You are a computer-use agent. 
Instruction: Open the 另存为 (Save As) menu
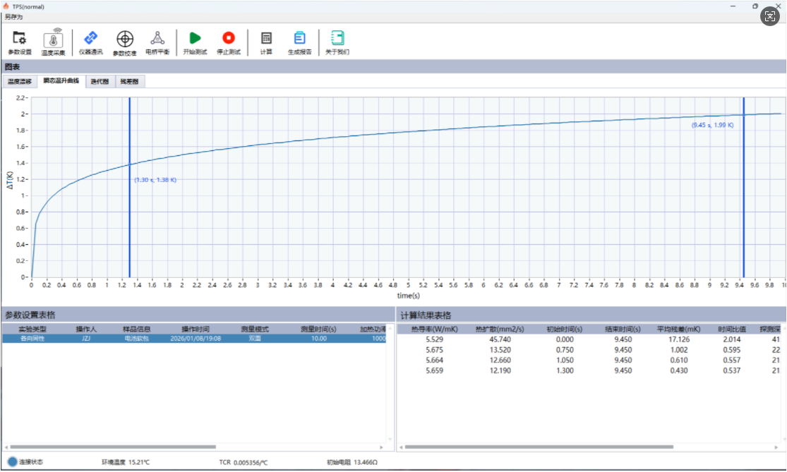coord(14,16)
